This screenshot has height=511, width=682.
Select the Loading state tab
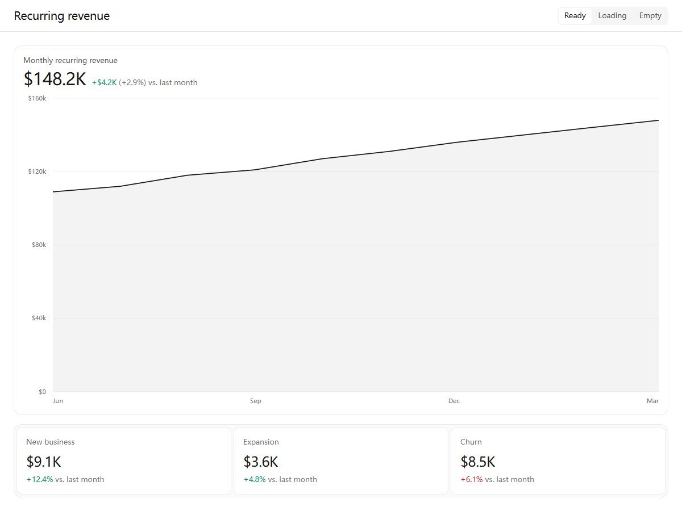coord(612,16)
